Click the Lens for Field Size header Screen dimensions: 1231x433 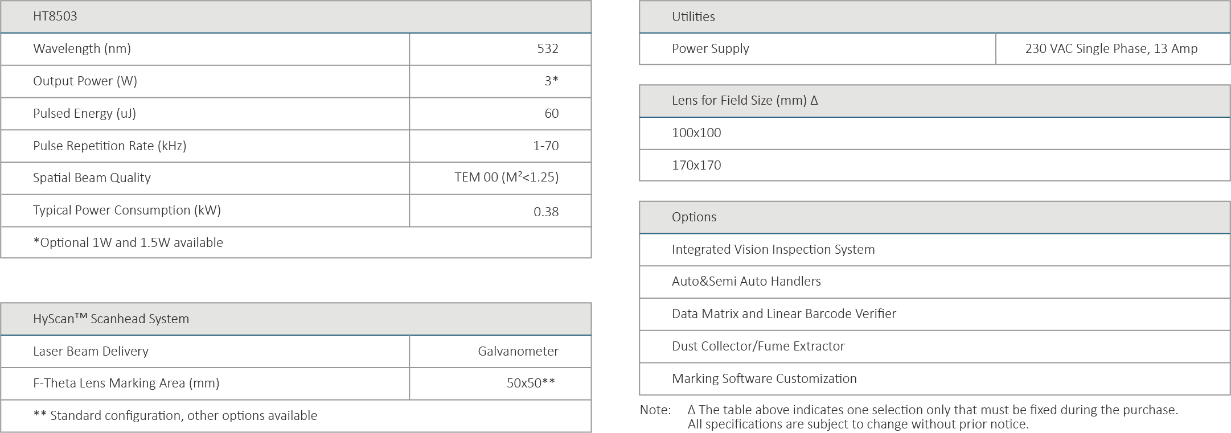click(x=744, y=101)
